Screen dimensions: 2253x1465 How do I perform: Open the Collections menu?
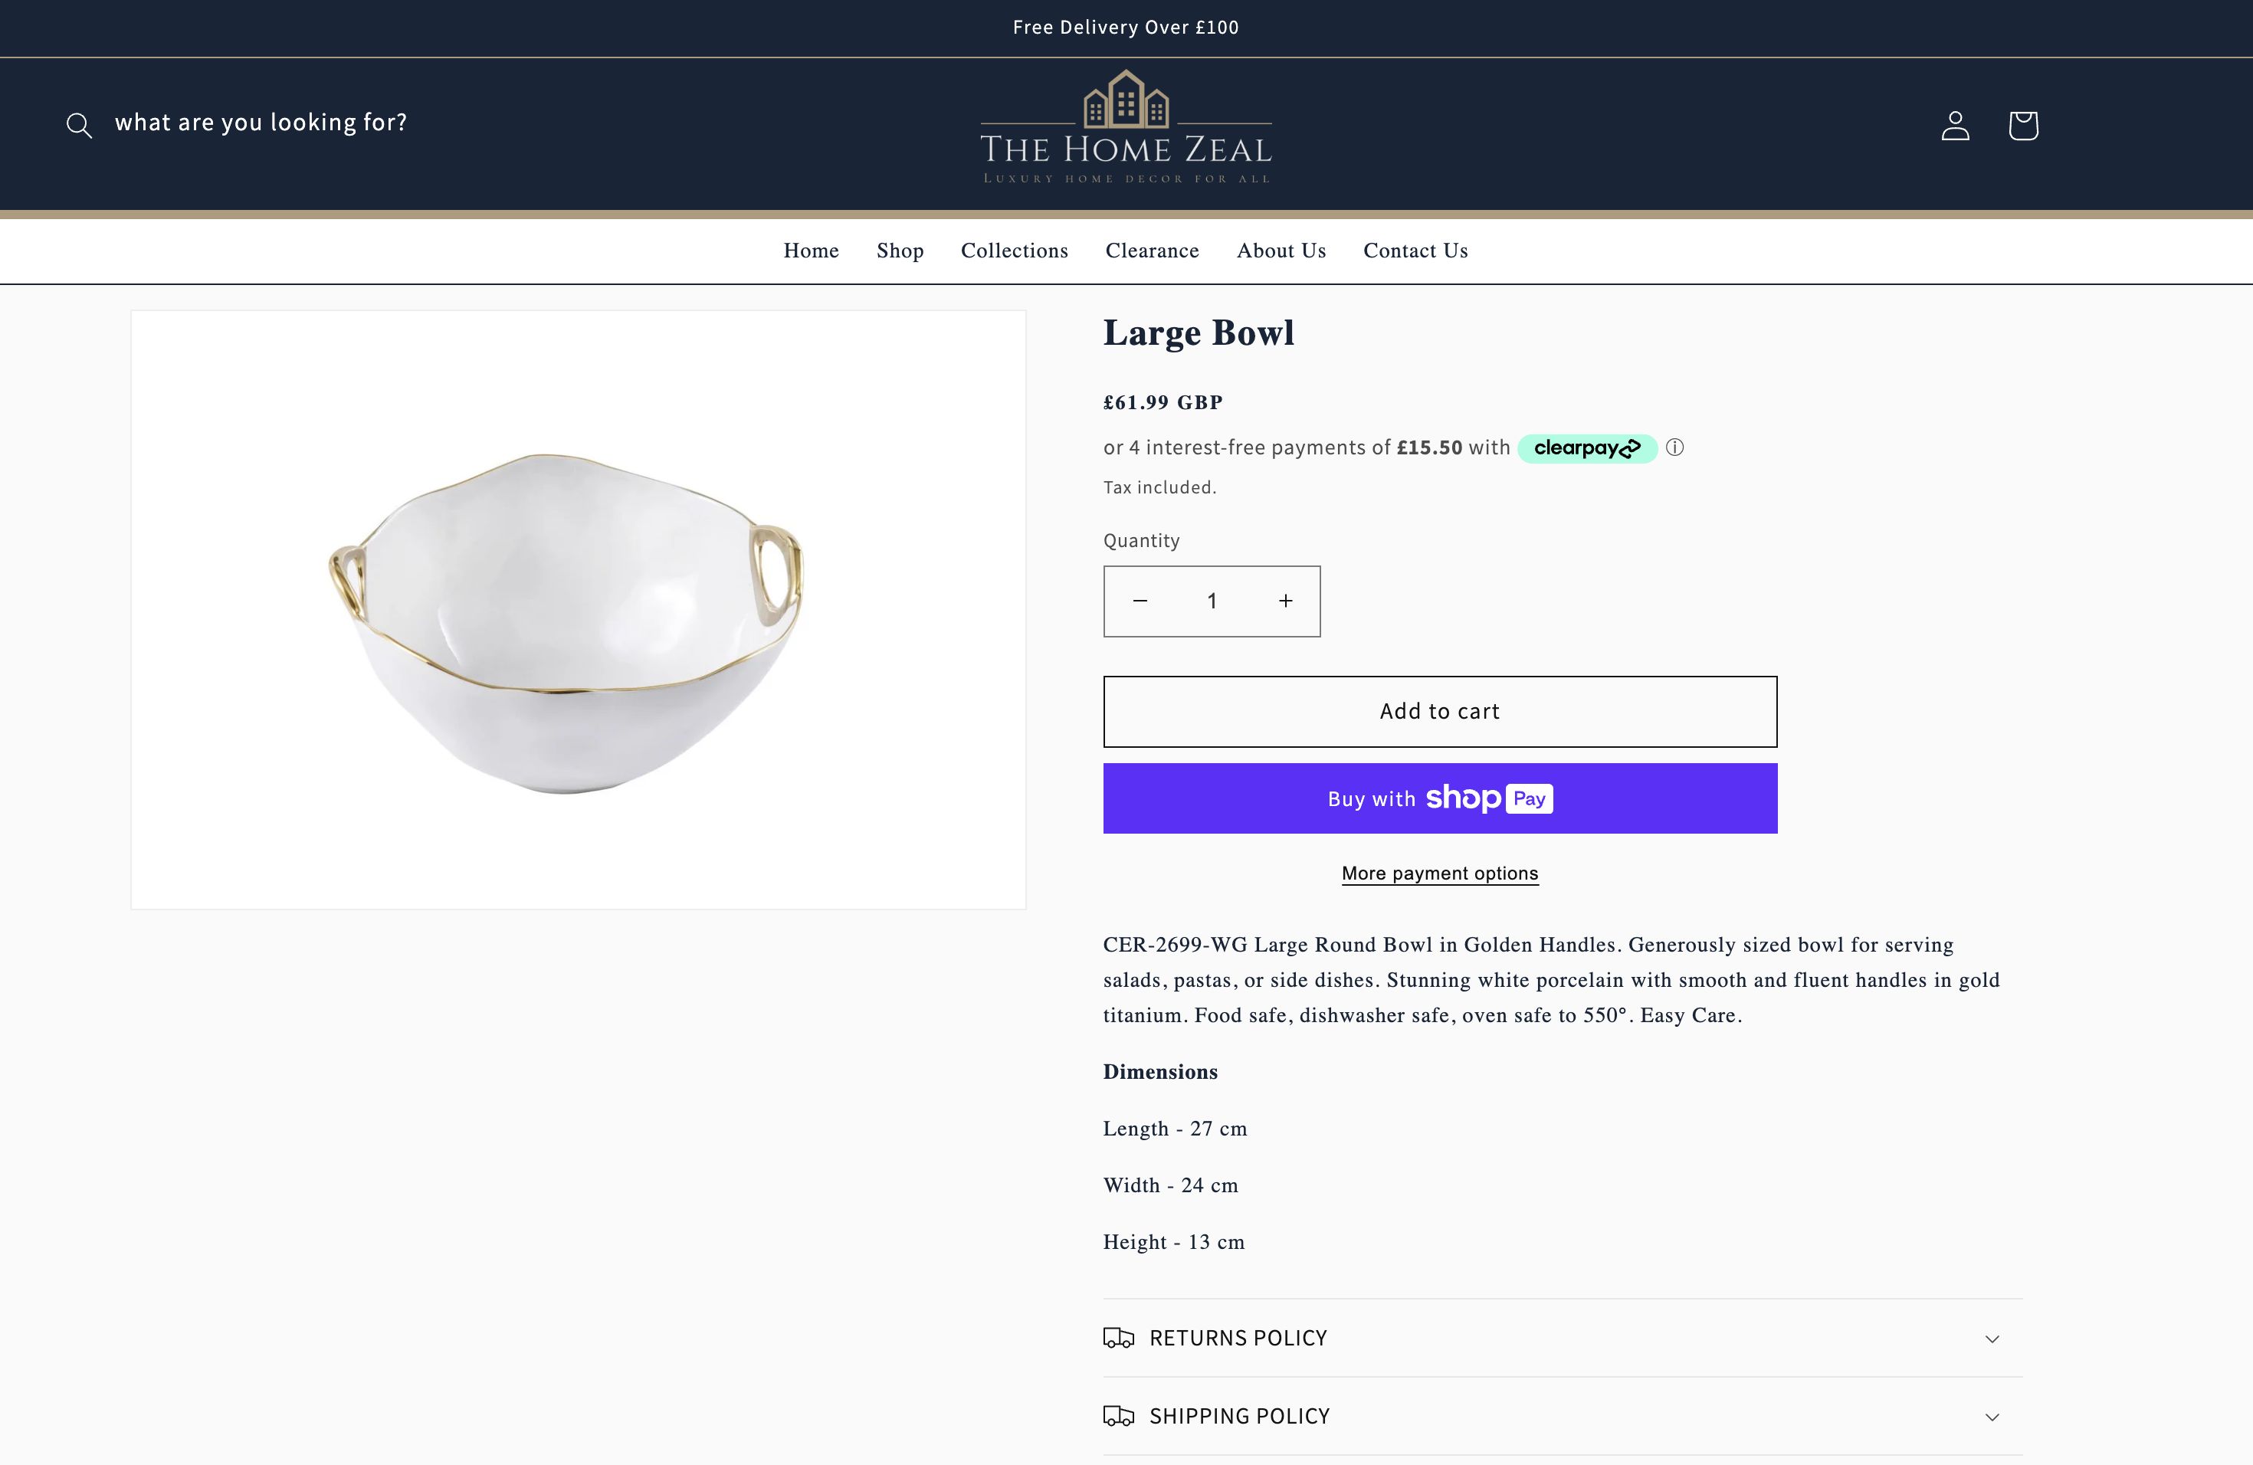pos(1014,251)
